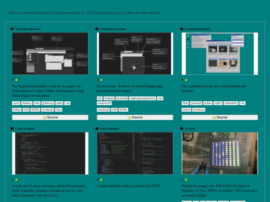The width and height of the screenshot is (270, 202).
Task: Select the "es6" topic tag
Action: pos(99,98)
